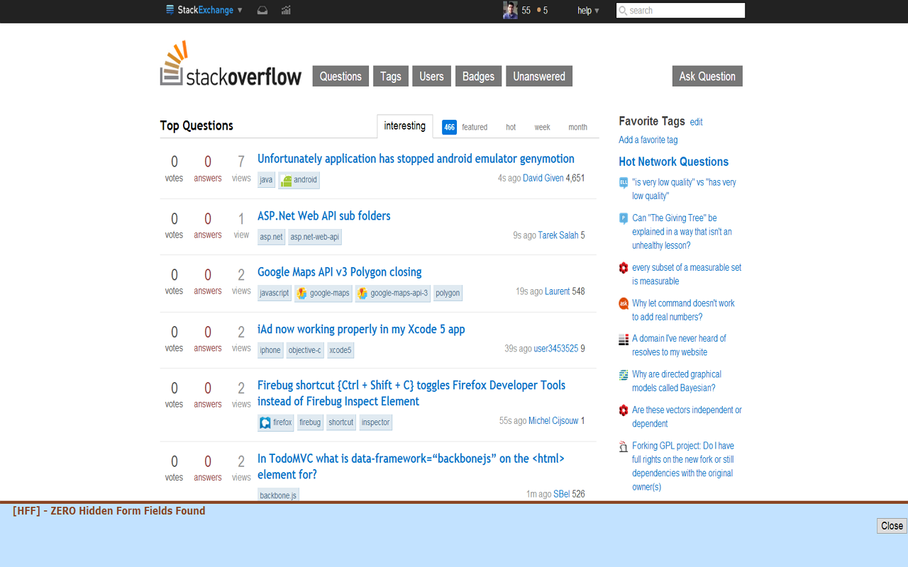The height and width of the screenshot is (567, 908).
Task: Open vectors independent or dependent question
Action: pos(687,417)
